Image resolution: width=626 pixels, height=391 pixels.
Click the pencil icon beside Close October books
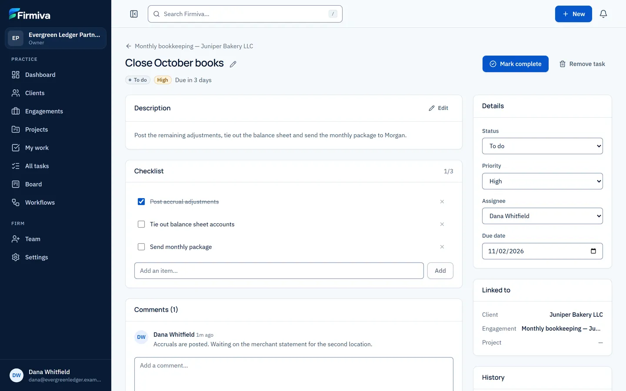click(233, 64)
